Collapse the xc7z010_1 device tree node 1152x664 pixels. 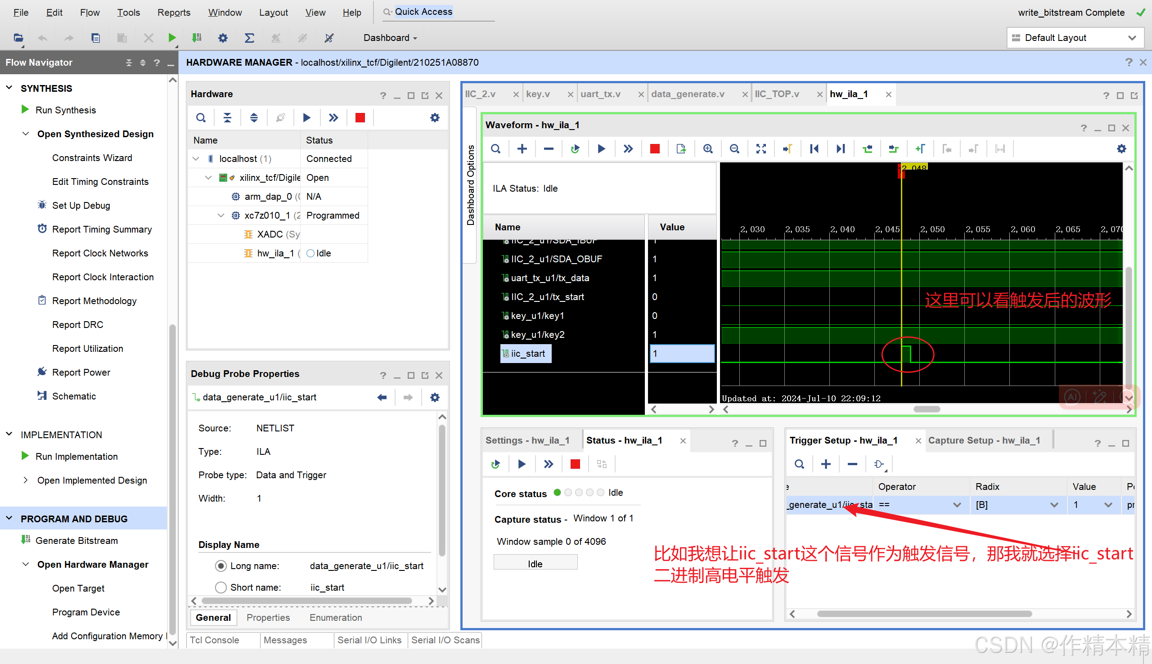tap(221, 215)
